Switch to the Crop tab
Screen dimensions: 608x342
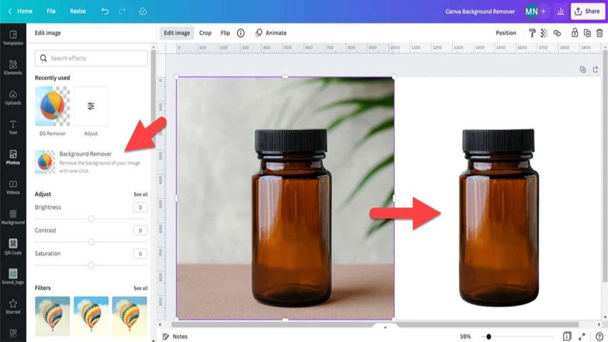click(206, 33)
